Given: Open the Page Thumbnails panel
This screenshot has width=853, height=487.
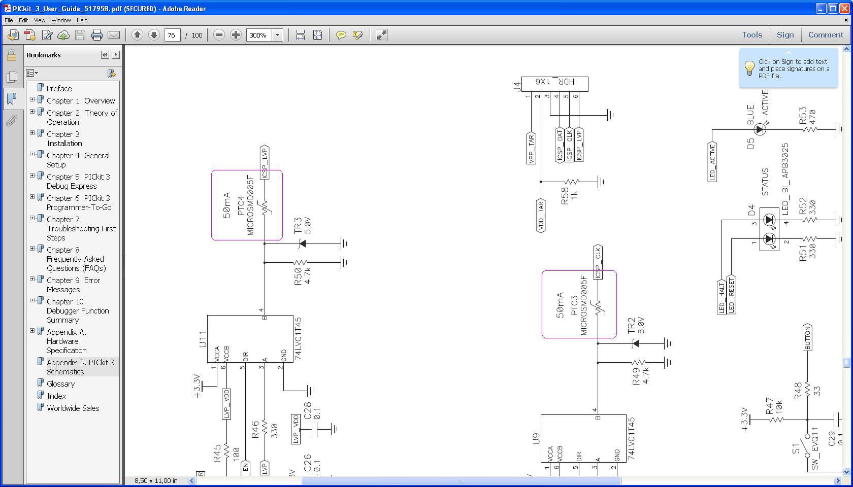Looking at the screenshot, I should [x=12, y=77].
